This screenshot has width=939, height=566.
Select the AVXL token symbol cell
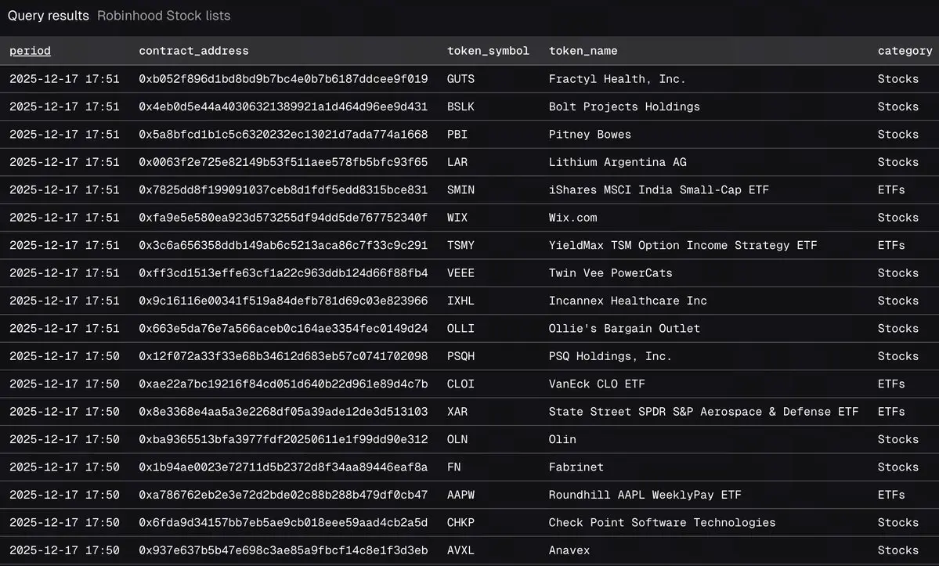pos(460,550)
